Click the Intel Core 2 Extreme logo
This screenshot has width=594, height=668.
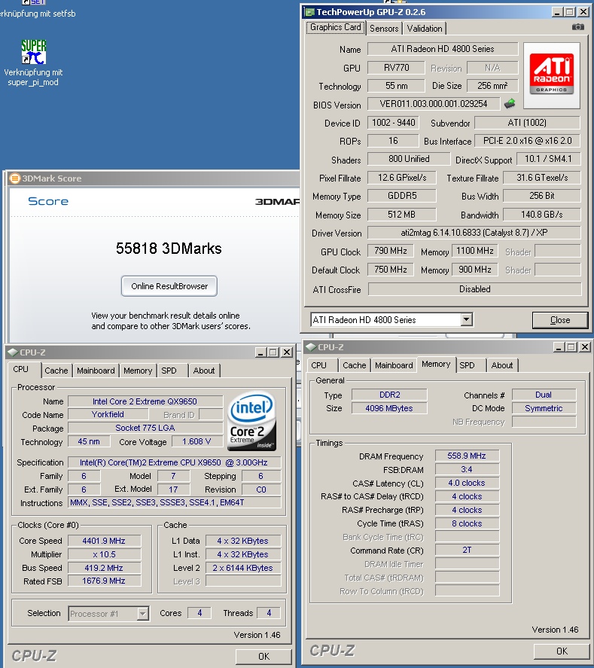pos(251,421)
